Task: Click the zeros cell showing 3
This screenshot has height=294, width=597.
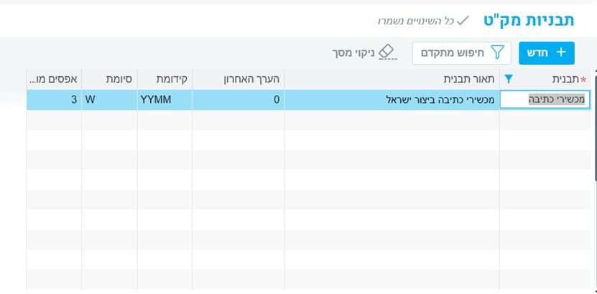Action: point(54,100)
